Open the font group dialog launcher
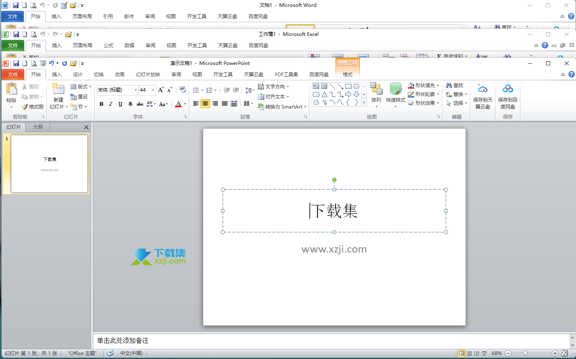Viewport: 576px width, 359px height. point(186,117)
